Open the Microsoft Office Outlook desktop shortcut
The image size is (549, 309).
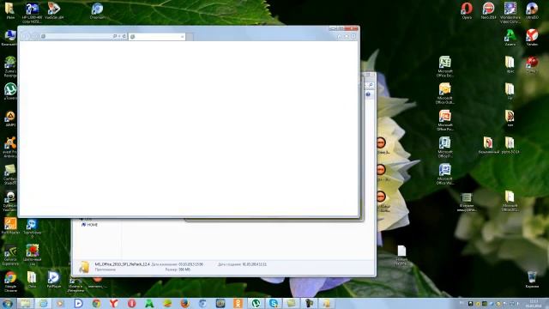tap(445, 94)
